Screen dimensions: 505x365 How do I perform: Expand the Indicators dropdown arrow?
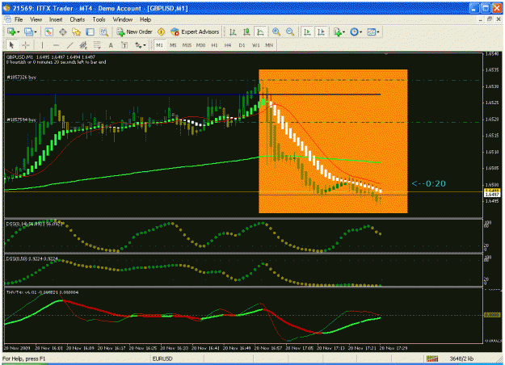pos(344,32)
